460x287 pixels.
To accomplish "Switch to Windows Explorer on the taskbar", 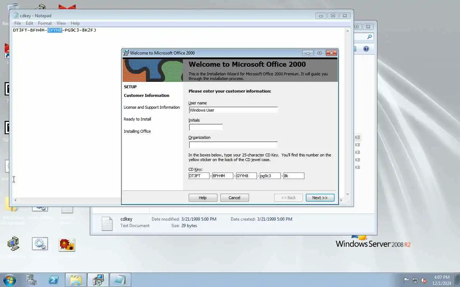I will [76, 280].
